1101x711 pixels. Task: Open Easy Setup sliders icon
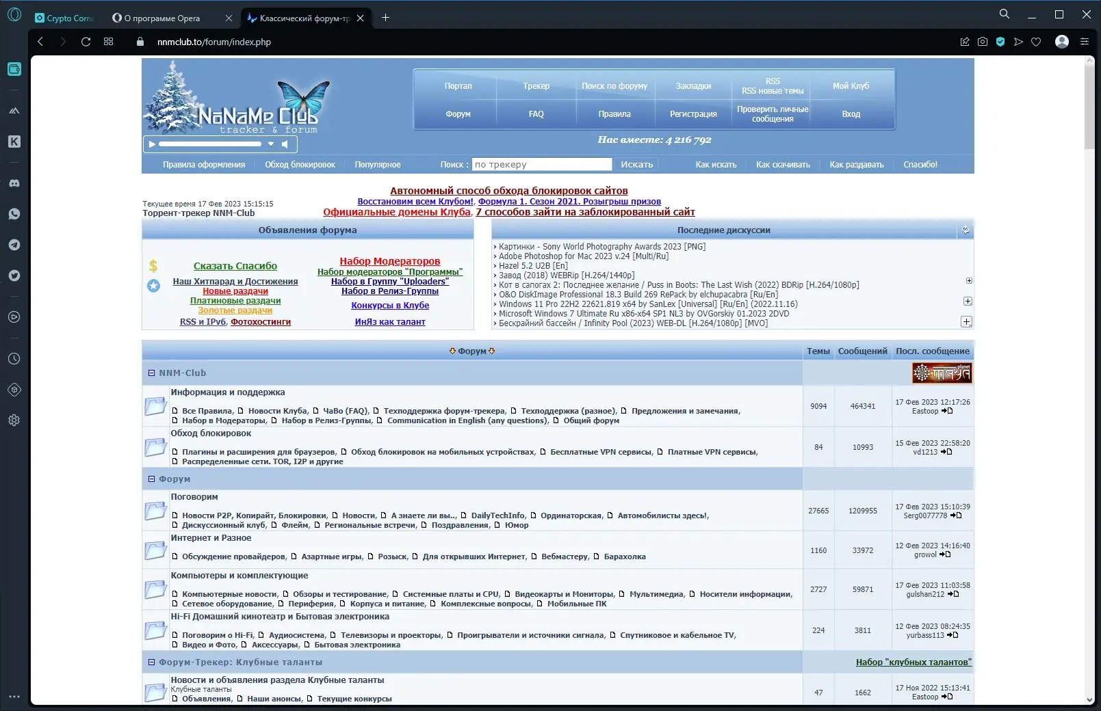[1085, 42]
